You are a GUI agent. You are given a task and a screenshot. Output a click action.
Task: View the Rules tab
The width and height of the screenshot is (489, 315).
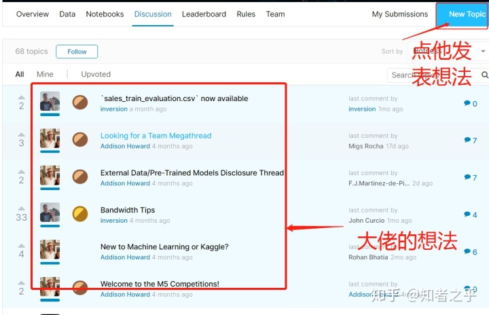point(246,14)
